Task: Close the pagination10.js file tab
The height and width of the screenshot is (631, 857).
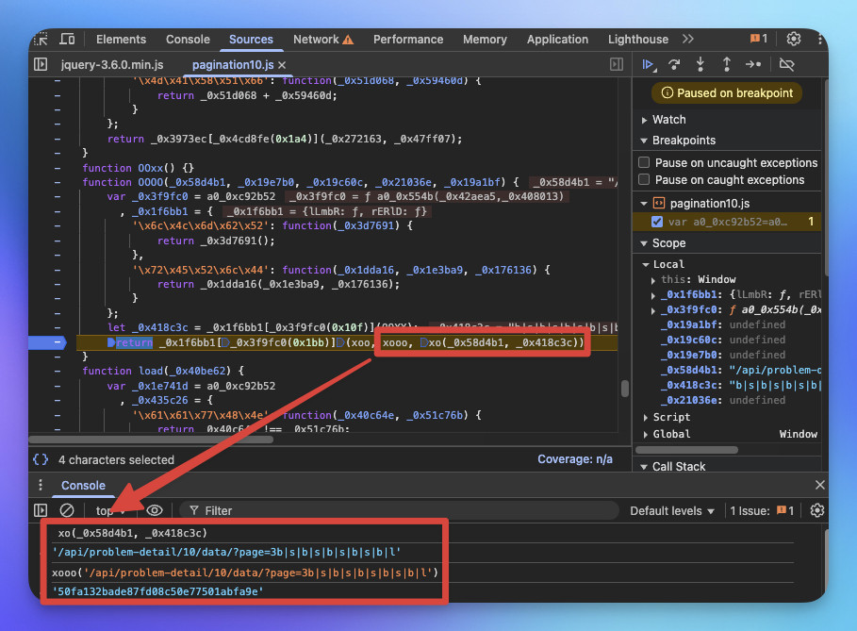Action: [282, 65]
